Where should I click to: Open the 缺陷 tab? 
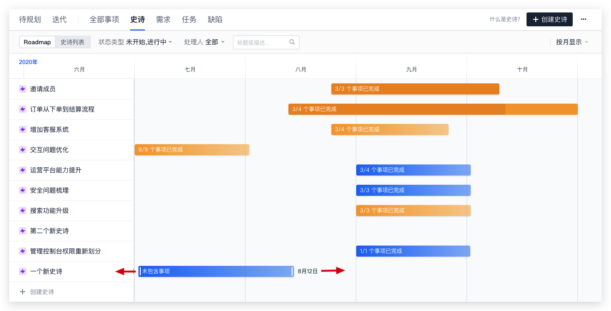(215, 19)
